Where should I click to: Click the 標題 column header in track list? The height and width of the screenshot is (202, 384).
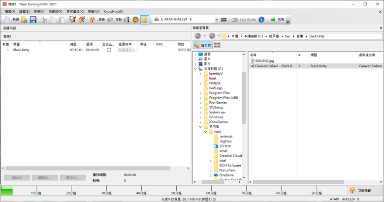(40, 44)
